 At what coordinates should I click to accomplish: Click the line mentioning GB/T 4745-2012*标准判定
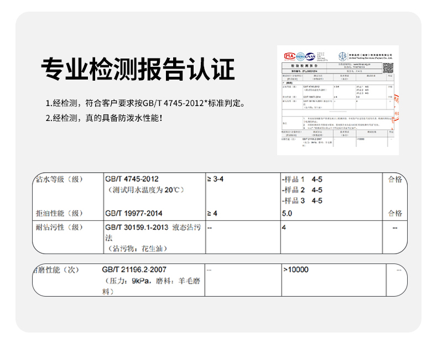pyautogui.click(x=146, y=103)
